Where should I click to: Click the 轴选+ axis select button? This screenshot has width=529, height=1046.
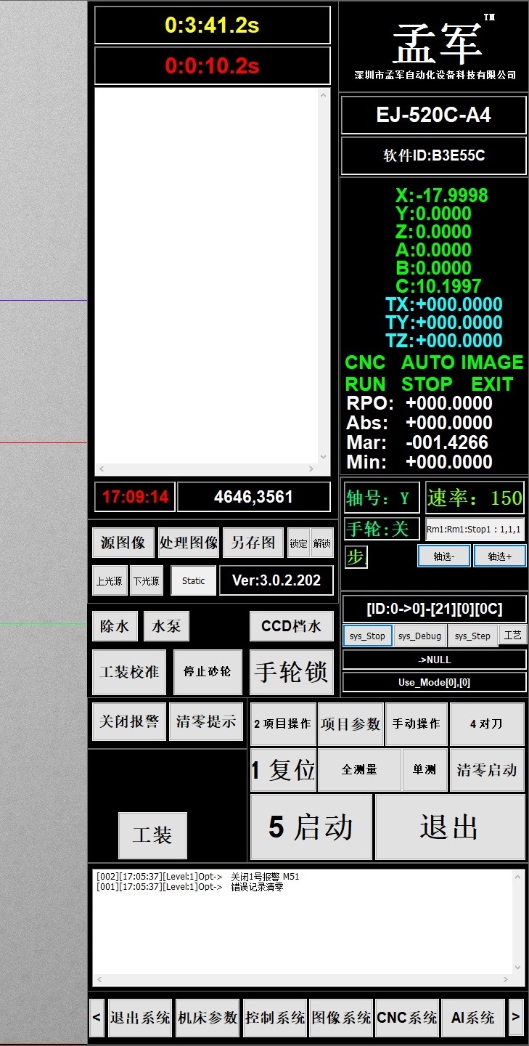coord(499,556)
